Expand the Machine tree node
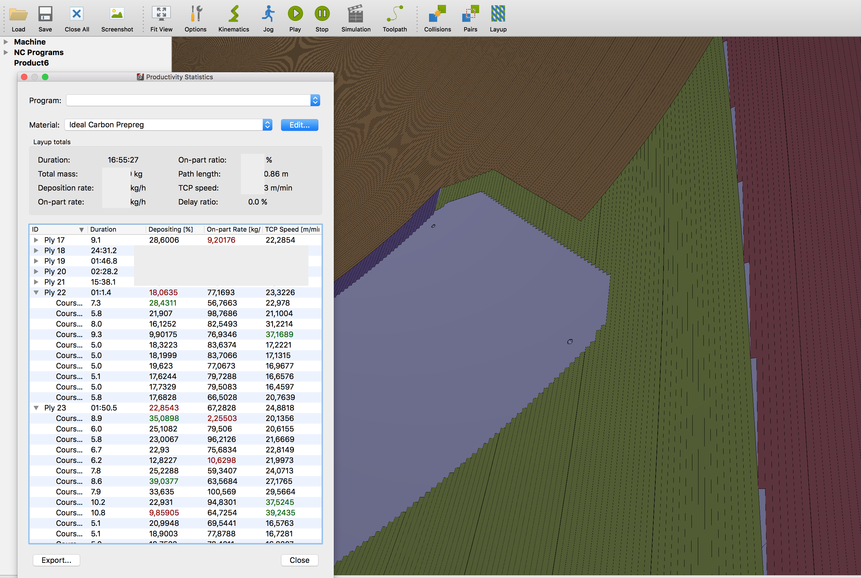861x578 pixels. click(x=6, y=42)
